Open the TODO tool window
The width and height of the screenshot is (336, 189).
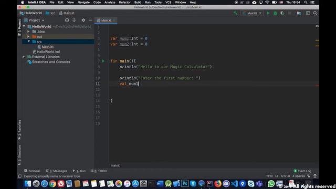tap(99, 171)
